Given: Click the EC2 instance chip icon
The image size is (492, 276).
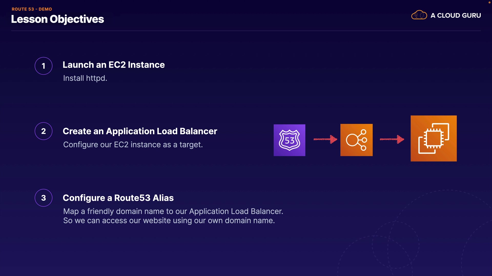Looking at the screenshot, I should pyautogui.click(x=433, y=138).
